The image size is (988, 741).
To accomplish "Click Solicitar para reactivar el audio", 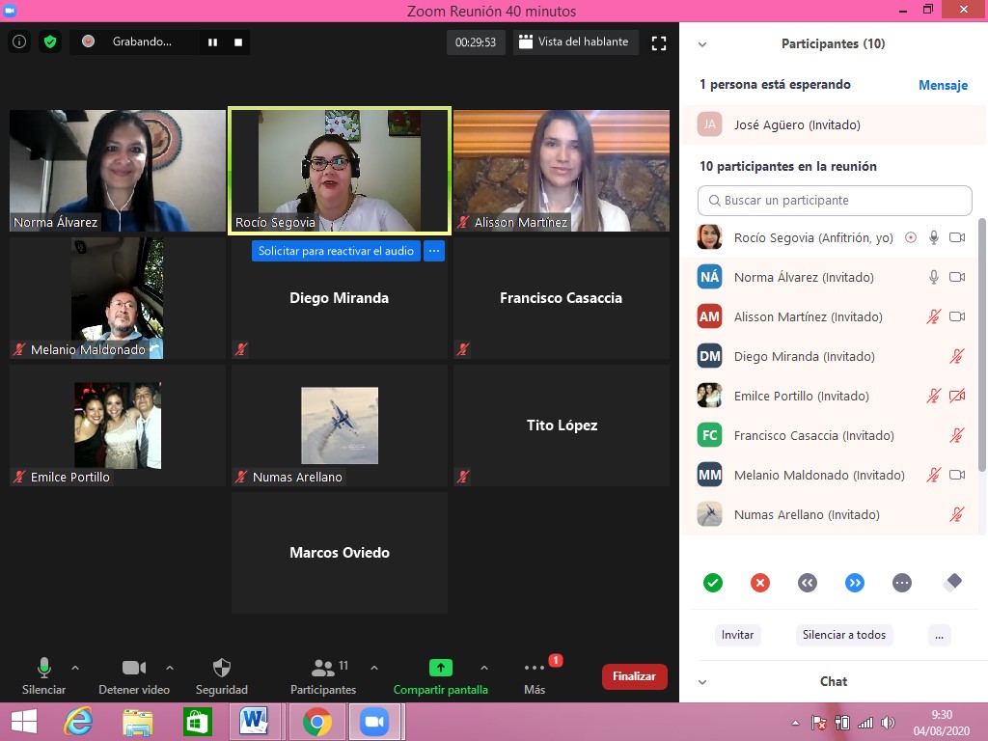I will click(x=336, y=251).
